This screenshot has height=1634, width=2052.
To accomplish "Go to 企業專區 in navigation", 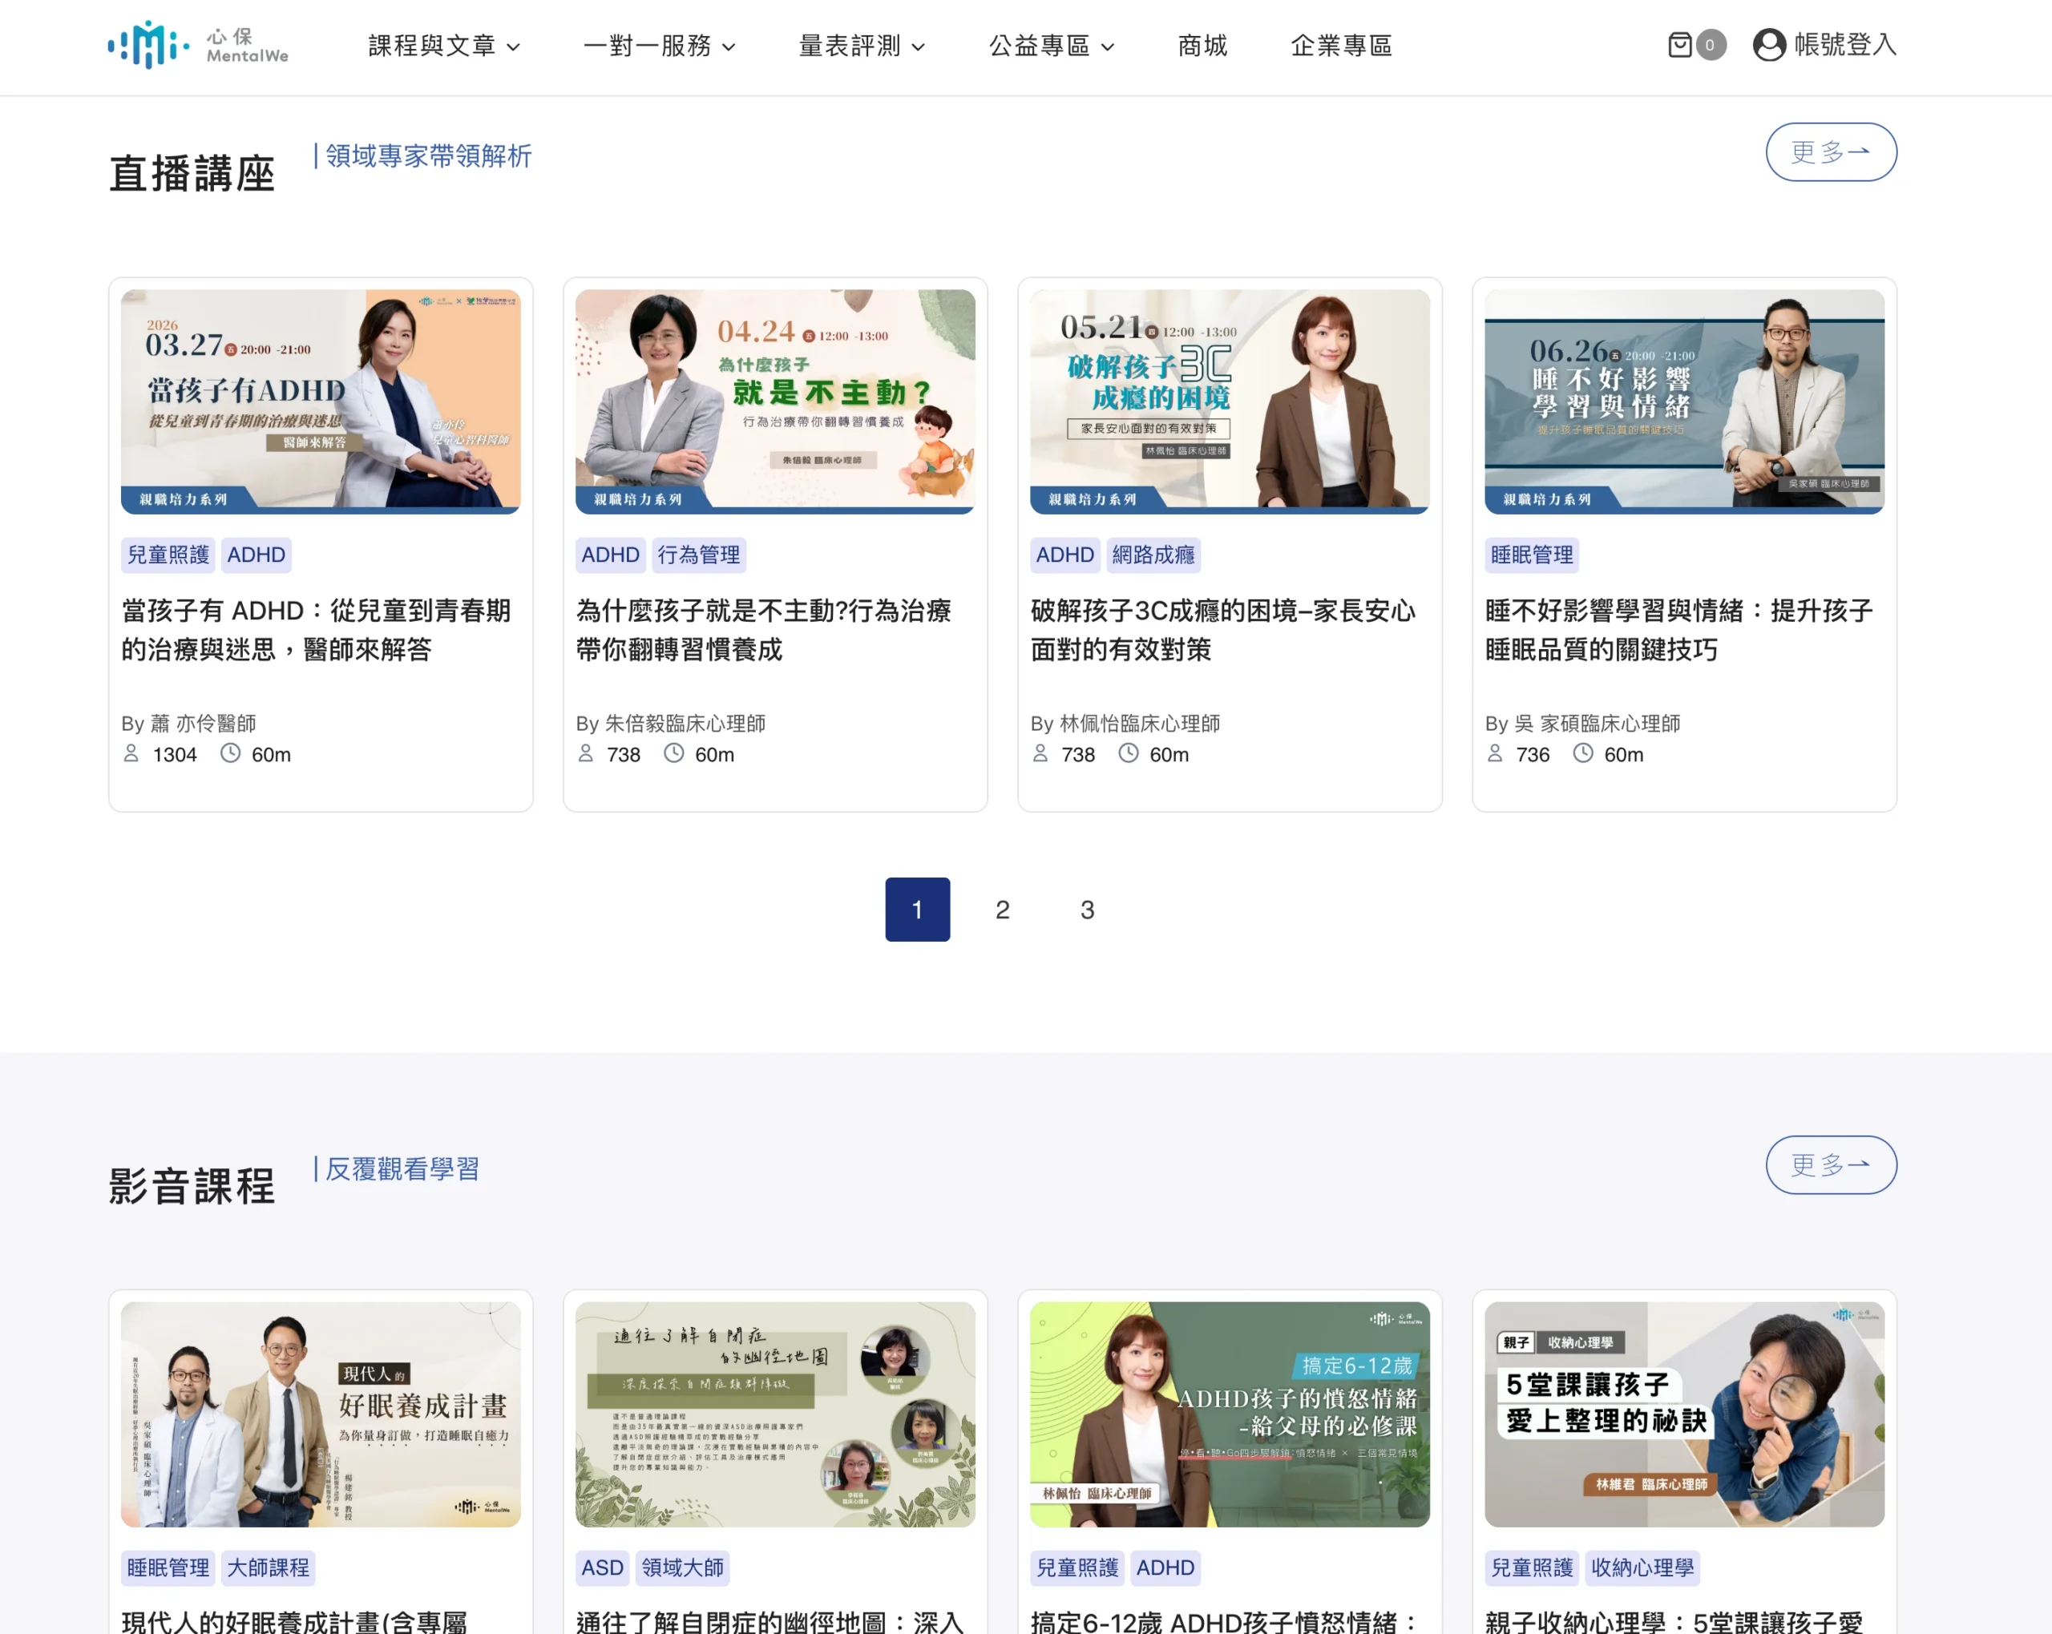I will (x=1341, y=46).
